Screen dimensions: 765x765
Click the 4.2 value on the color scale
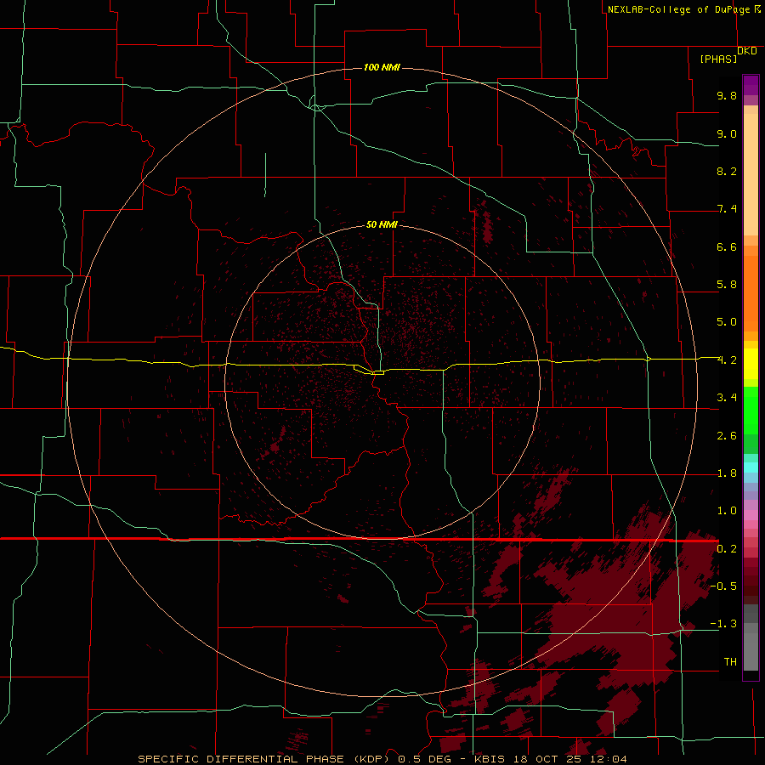pyautogui.click(x=727, y=360)
